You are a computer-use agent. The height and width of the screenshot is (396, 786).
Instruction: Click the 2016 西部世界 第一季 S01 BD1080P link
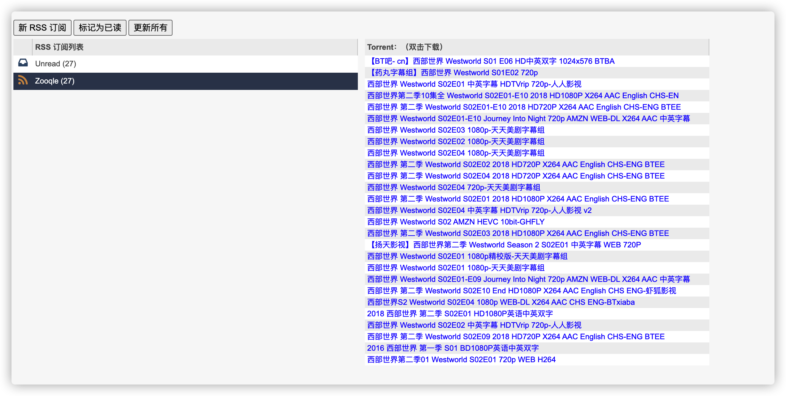pyautogui.click(x=453, y=348)
